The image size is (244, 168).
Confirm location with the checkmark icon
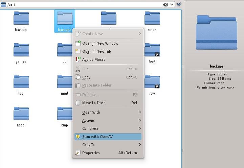coord(179,4)
